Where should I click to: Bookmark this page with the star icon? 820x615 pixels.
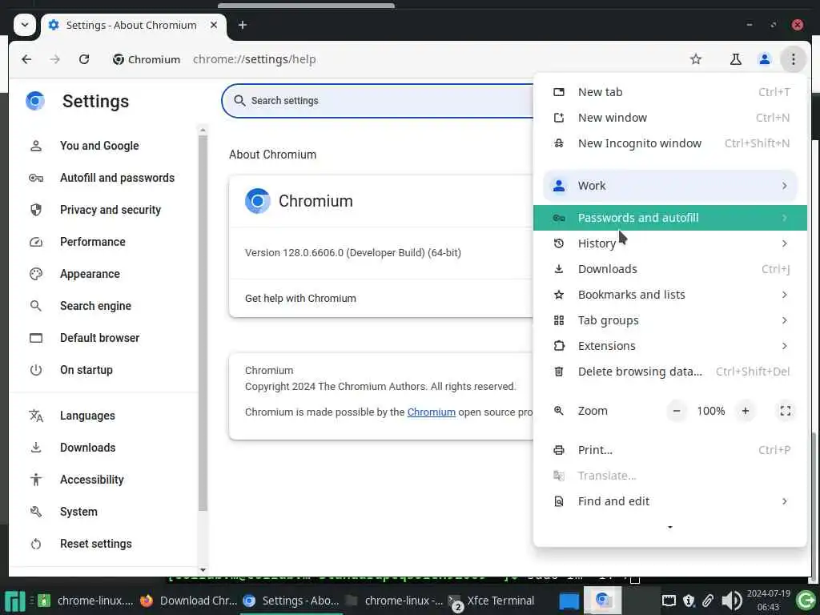tap(696, 59)
